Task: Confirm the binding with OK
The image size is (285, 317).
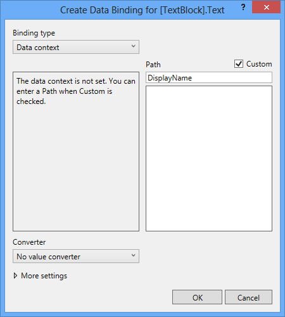Action: point(197,297)
